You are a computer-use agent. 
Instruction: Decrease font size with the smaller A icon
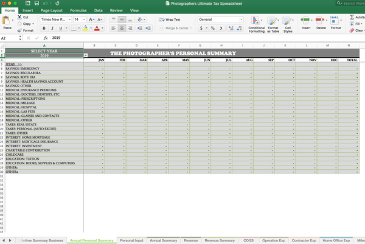point(100,19)
